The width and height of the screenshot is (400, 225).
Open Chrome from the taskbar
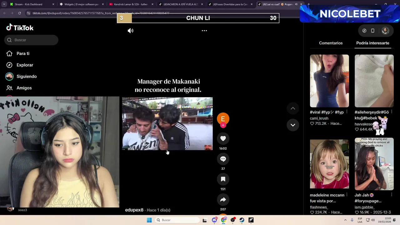(223, 220)
